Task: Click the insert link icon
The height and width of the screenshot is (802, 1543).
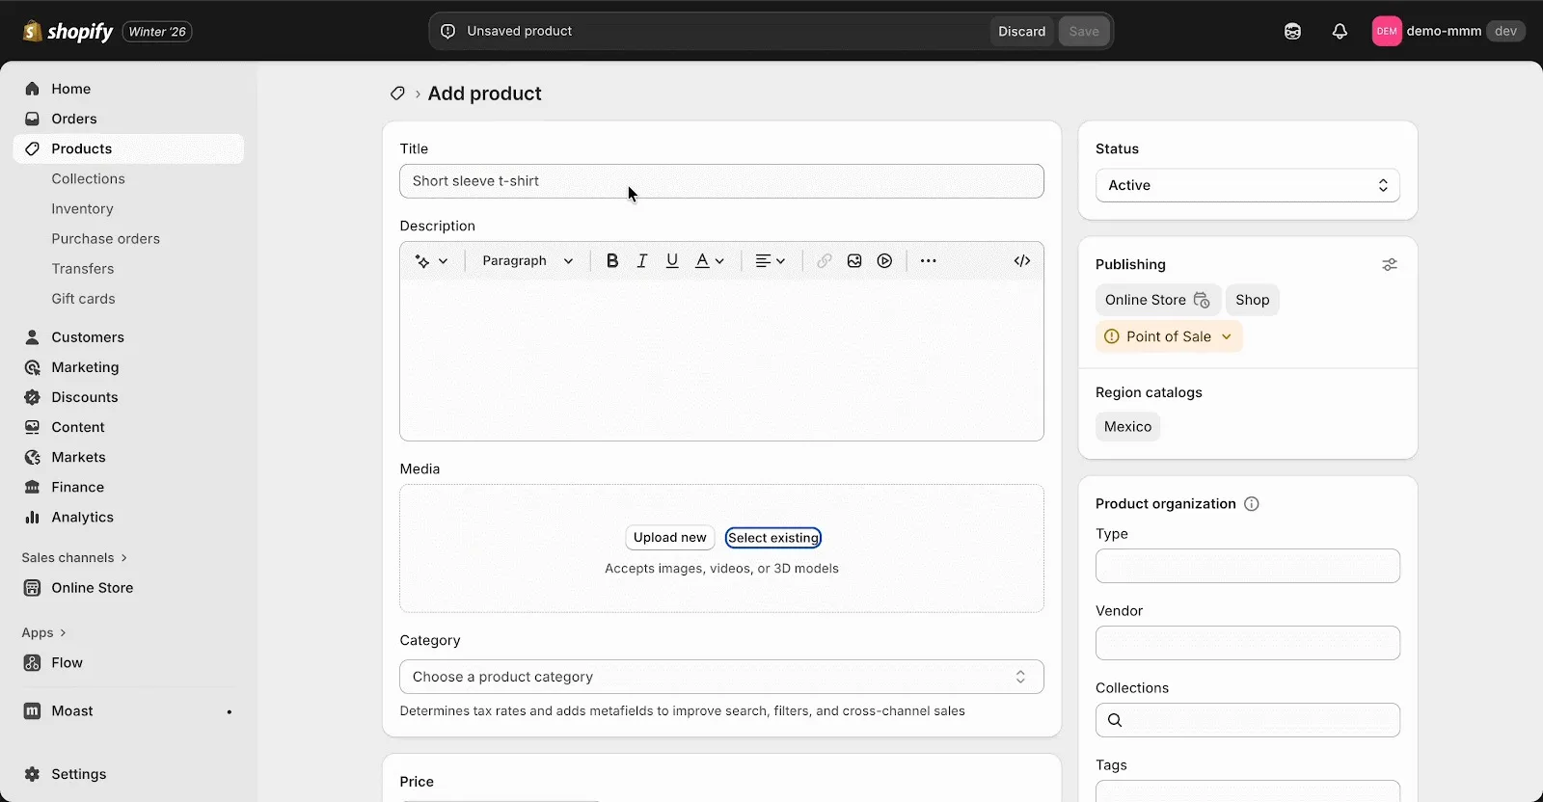Action: [x=825, y=261]
